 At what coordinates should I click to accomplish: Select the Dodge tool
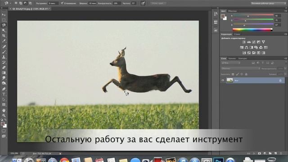[x=4, y=83]
